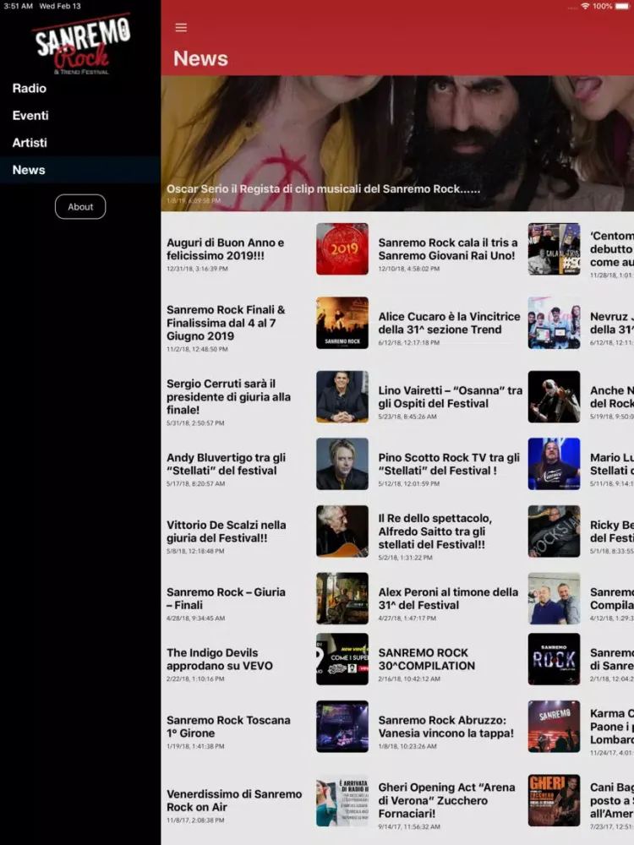The height and width of the screenshot is (845, 634).
Task: Open the hamburger menu icon
Action: point(181,28)
